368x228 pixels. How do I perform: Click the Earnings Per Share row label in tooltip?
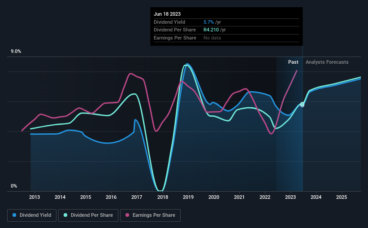point(175,38)
